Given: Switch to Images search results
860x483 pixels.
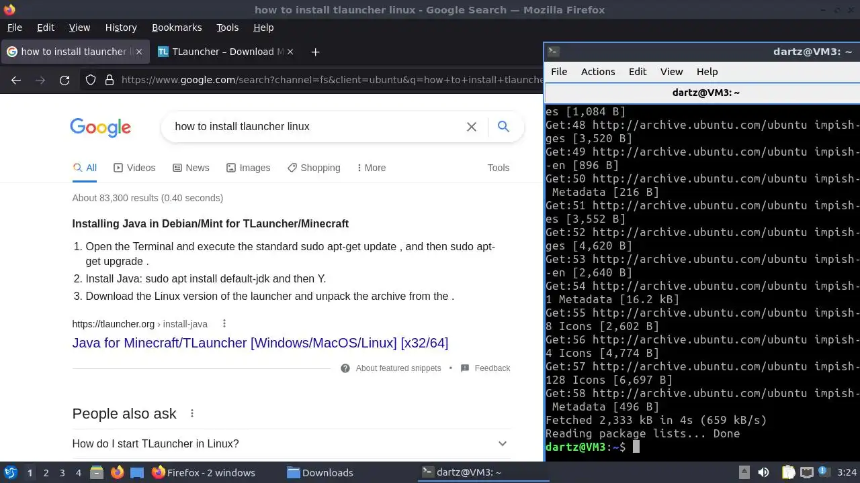Looking at the screenshot, I should point(248,168).
